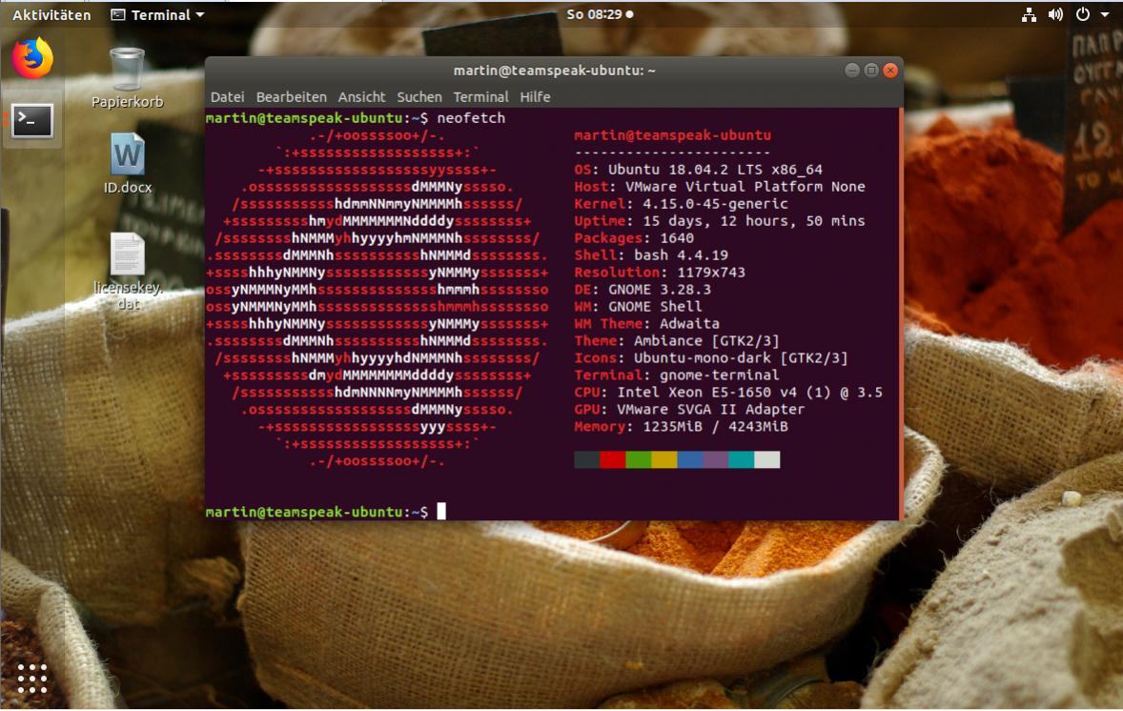Image resolution: width=1123 pixels, height=711 pixels.
Task: Open the Bearbeiten menu
Action: 291,96
